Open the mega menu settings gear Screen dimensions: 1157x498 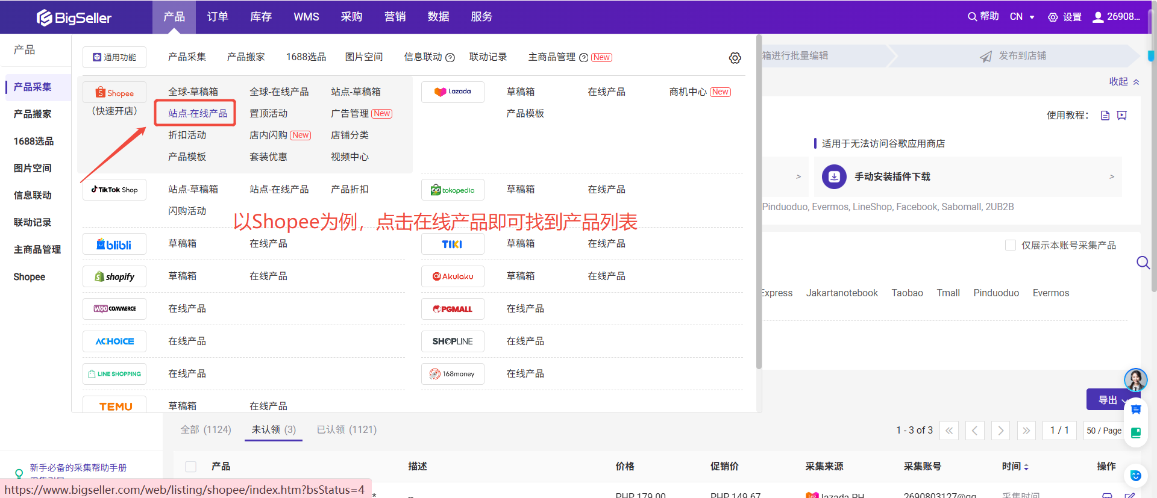tap(735, 58)
